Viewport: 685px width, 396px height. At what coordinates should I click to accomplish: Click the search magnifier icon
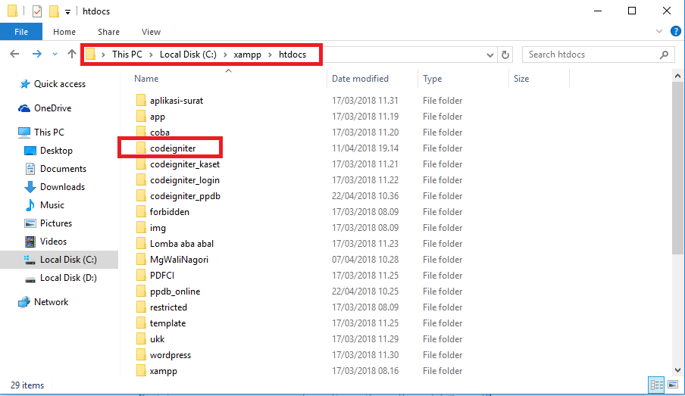664,55
